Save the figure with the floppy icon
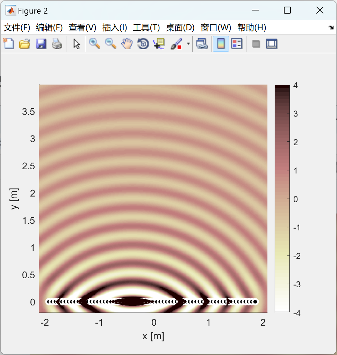Image resolution: width=337 pixels, height=355 pixels. point(41,44)
